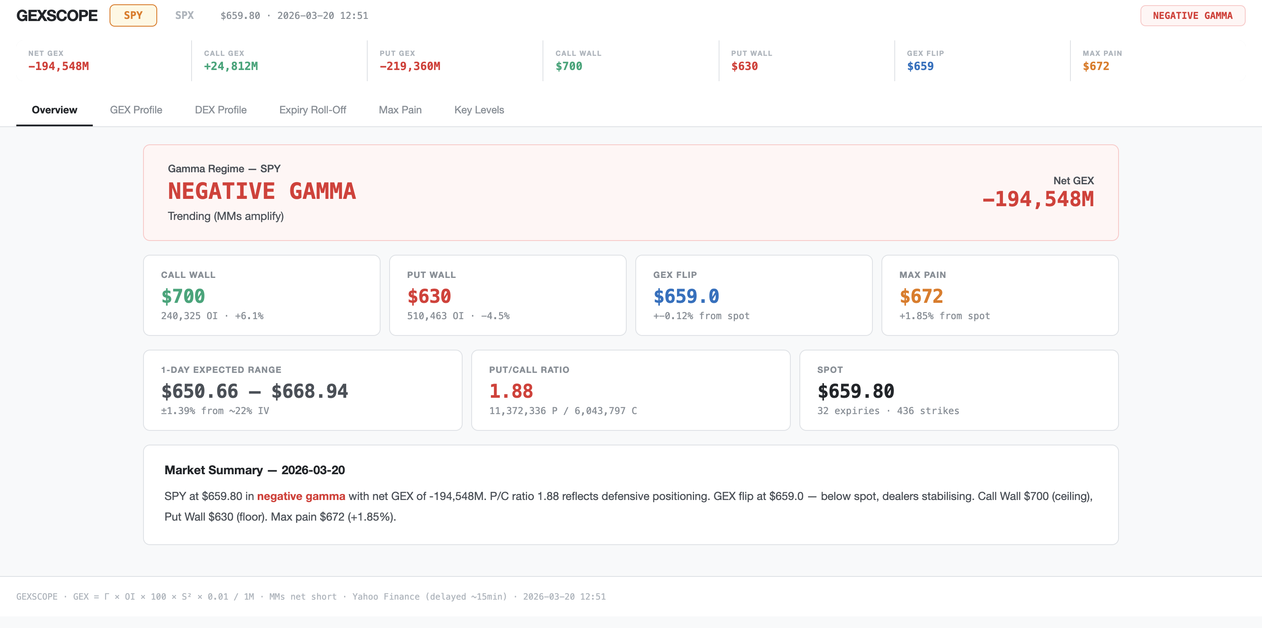
Task: Open the DEX Profile tab
Action: tap(220, 110)
